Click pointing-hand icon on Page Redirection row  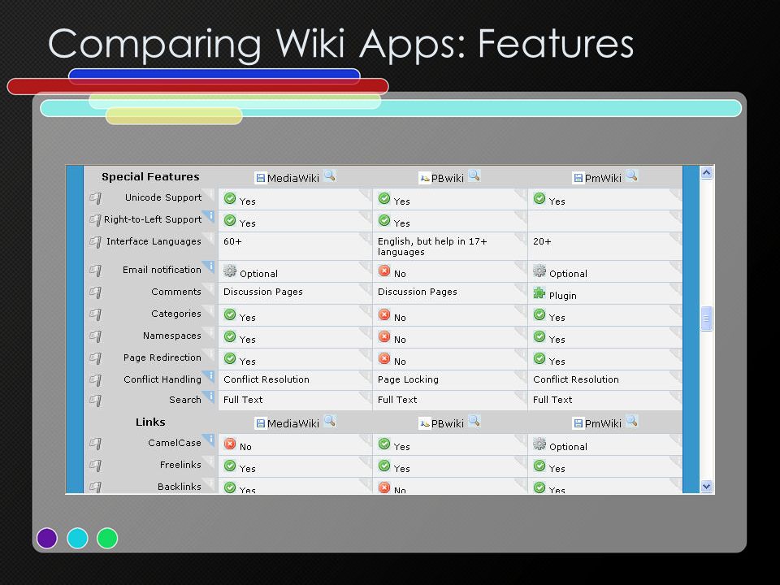point(96,358)
